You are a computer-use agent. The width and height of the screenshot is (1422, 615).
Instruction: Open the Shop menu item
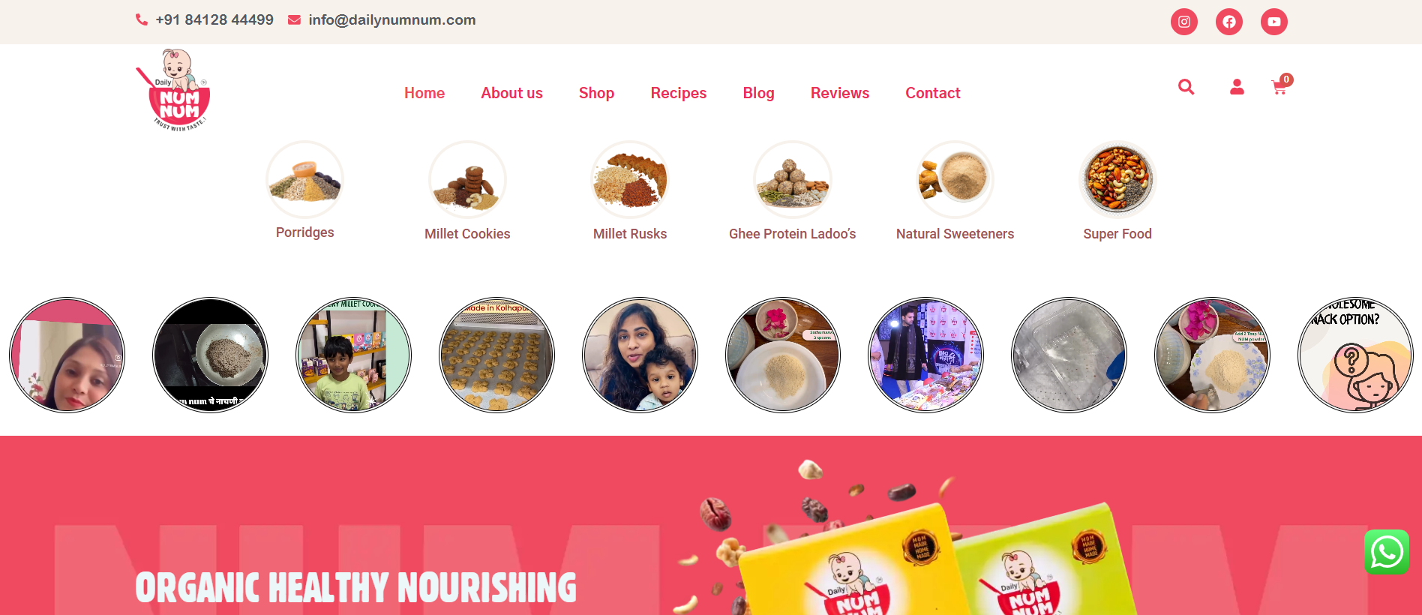pos(596,93)
